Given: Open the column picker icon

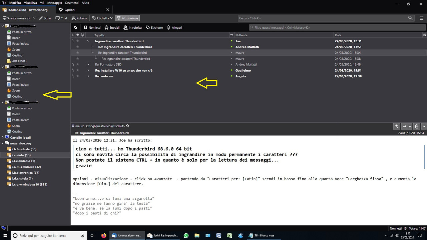Looking at the screenshot, I should tap(425, 35).
